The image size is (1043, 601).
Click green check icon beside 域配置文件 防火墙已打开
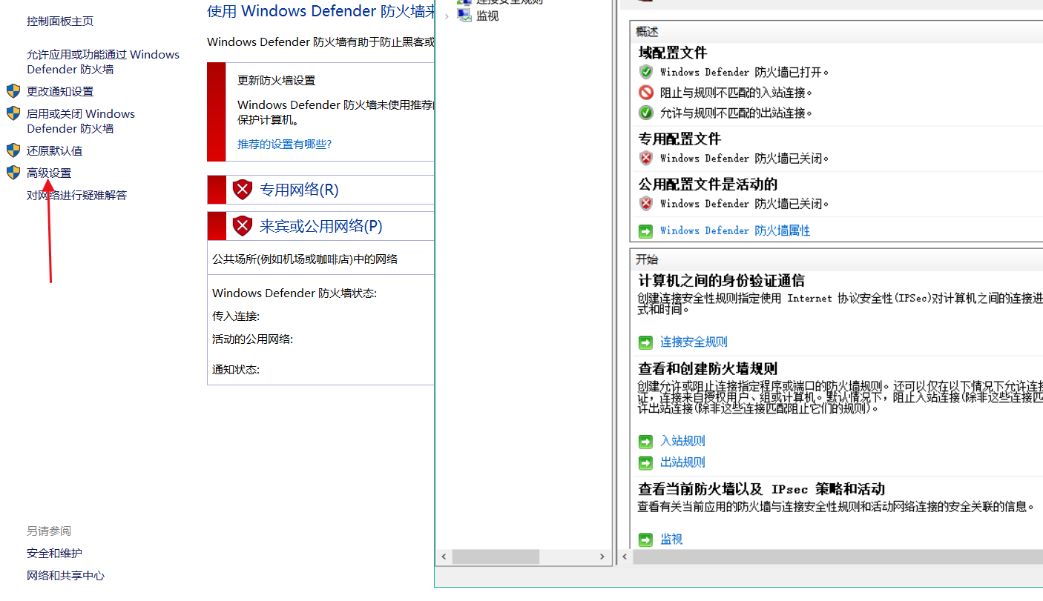pos(646,72)
